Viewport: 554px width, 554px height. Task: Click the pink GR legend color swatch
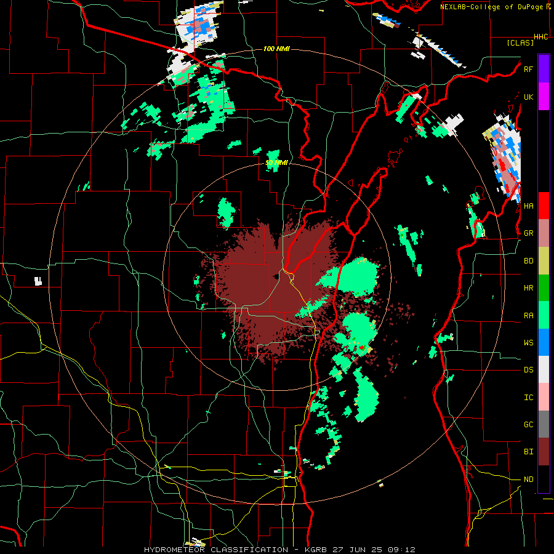(x=544, y=233)
